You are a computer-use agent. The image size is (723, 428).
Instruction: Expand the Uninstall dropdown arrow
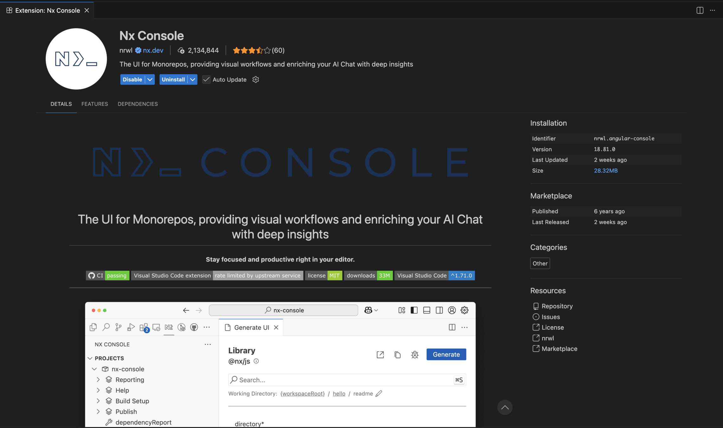point(192,80)
